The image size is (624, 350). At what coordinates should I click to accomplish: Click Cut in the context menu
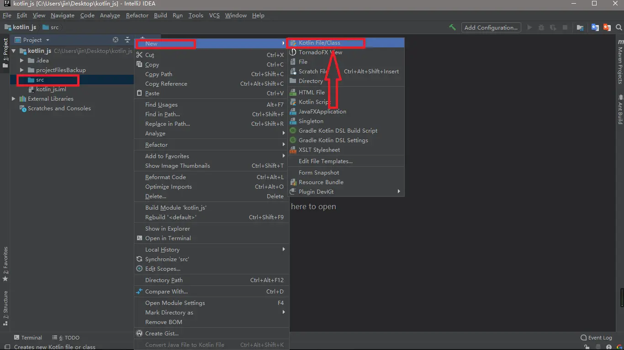212,55
